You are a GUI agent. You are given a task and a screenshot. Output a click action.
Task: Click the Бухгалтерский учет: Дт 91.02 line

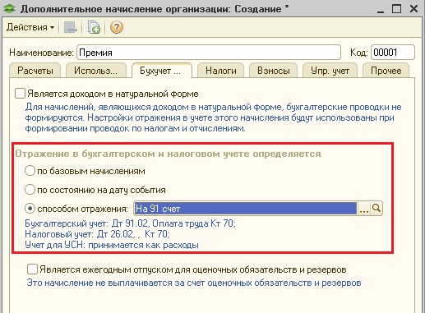[130, 223]
